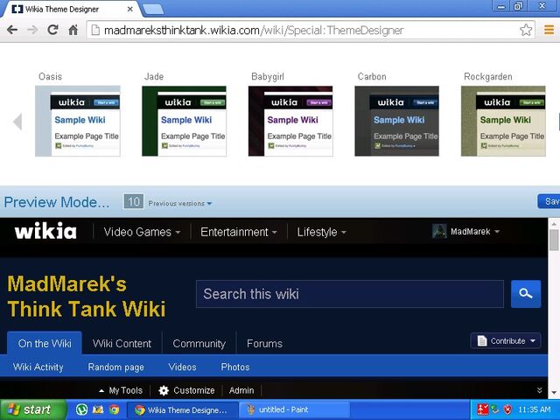Viewport: 560px width, 420px height.
Task: Apply the Rockgarden theme thumbnail
Action: click(x=503, y=121)
